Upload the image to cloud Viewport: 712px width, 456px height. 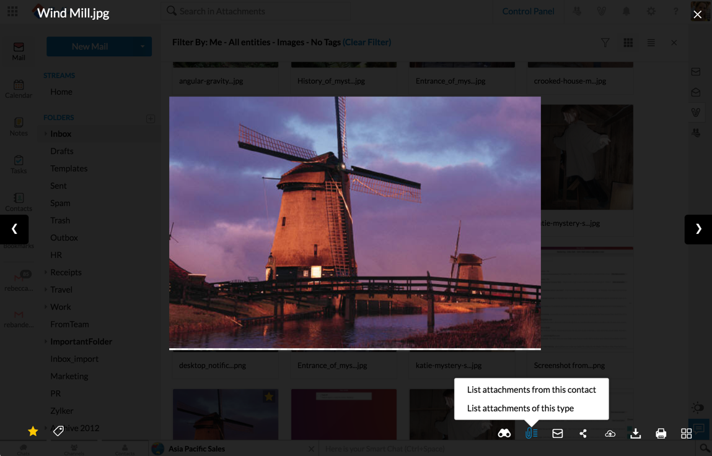[610, 433]
